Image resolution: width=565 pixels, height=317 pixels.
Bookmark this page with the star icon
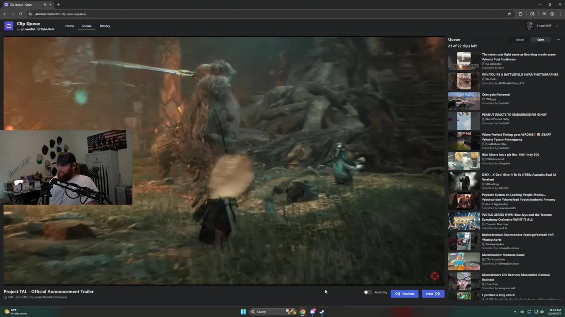tap(509, 14)
